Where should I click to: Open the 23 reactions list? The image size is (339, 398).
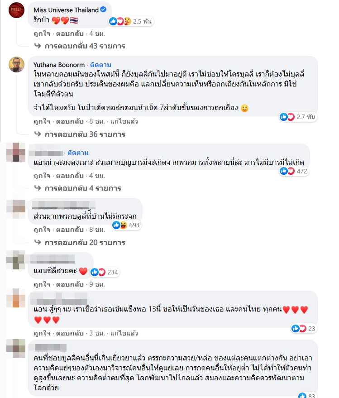304,329
